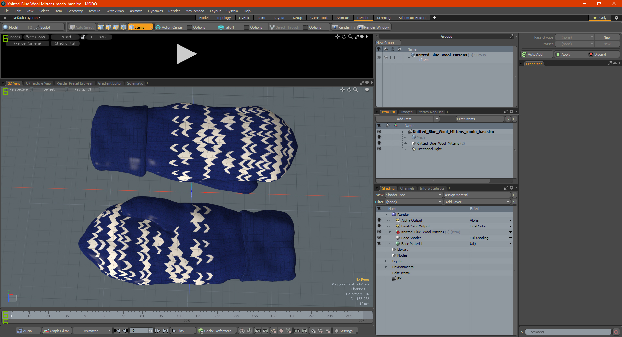Open Audio options in timeline bar

coord(28,331)
